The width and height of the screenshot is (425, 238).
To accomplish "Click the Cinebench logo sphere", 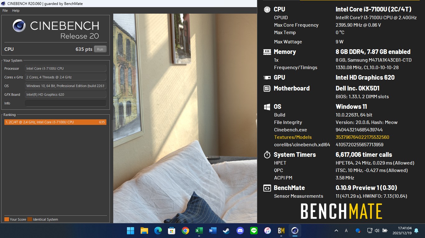I will (x=19, y=26).
